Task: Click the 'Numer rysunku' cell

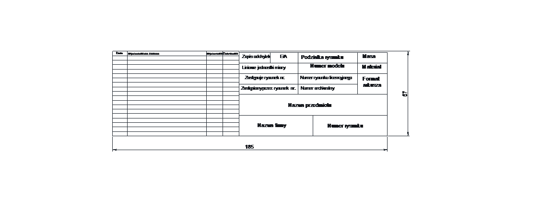Action: point(345,126)
